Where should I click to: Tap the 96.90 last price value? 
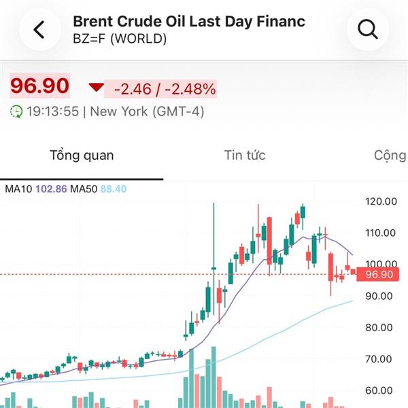(x=39, y=86)
